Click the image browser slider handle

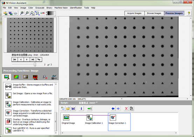click(x=35, y=64)
